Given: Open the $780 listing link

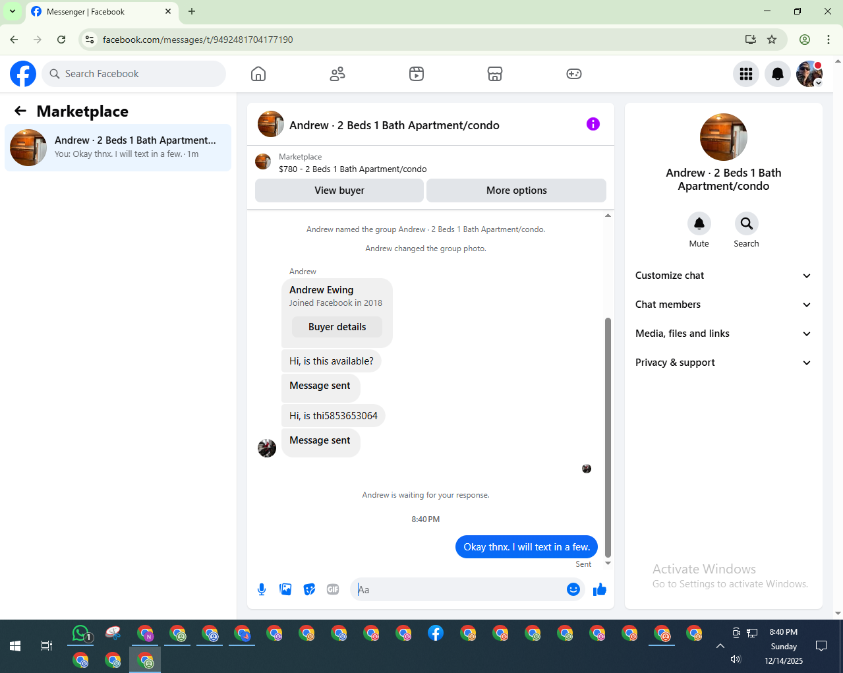Looking at the screenshot, I should 353,169.
